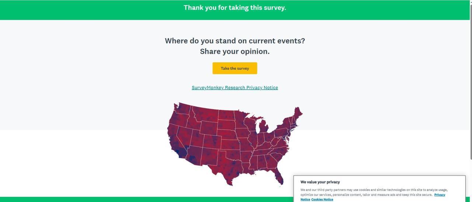472x202 pixels.
Task: Open Privacy Notice link in cookie popup
Action: 440,195
